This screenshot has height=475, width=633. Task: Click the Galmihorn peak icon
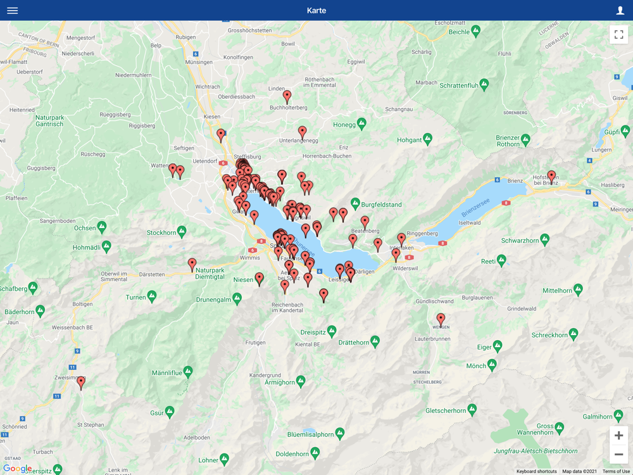618,415
